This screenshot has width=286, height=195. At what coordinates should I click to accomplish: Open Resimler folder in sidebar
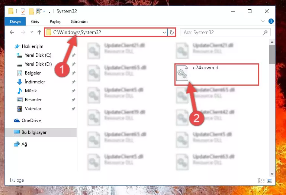[x=33, y=100]
